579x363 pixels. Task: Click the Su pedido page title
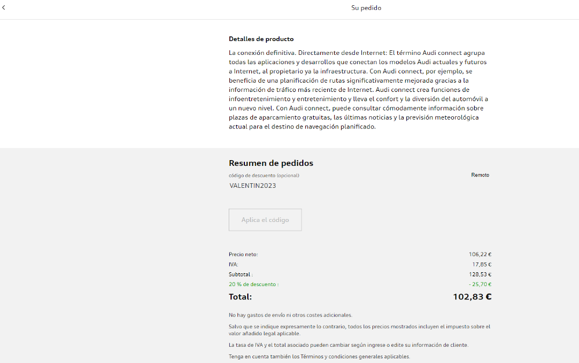366,8
